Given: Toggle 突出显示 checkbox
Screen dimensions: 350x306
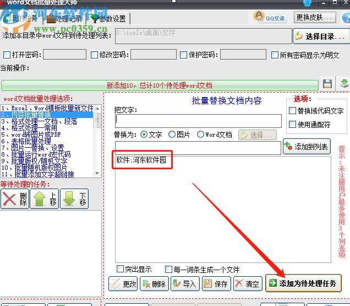Looking at the screenshot, I should click(120, 269).
